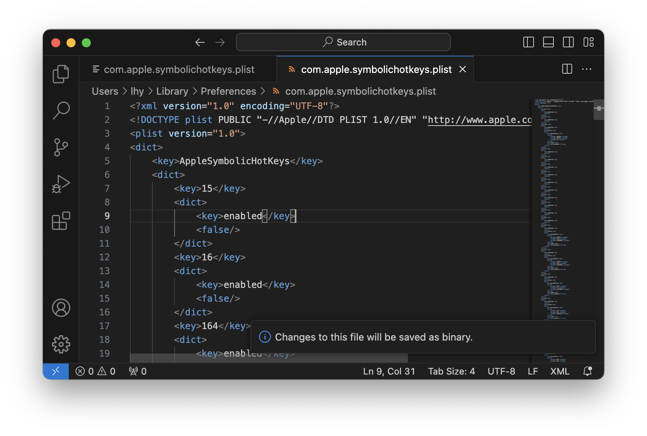Click the Search command center field
The height and width of the screenshot is (436, 647).
coord(343,42)
